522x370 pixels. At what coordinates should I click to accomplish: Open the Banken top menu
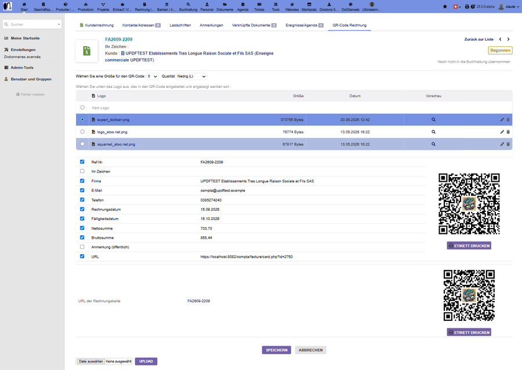click(x=166, y=6)
